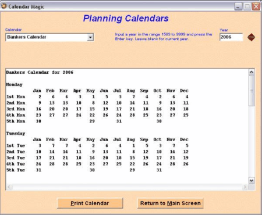Click 'Jul' header in Tuesday table
The height and width of the screenshot is (215, 262).
click(x=117, y=139)
